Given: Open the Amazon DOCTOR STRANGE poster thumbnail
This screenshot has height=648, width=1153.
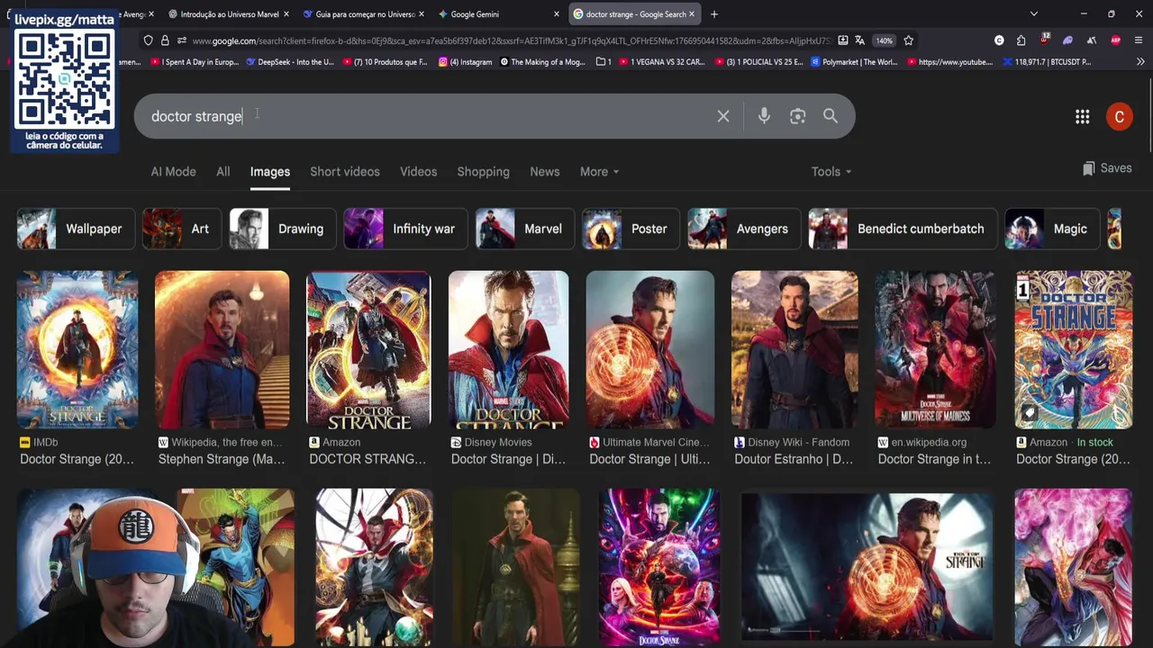Looking at the screenshot, I should (x=368, y=349).
